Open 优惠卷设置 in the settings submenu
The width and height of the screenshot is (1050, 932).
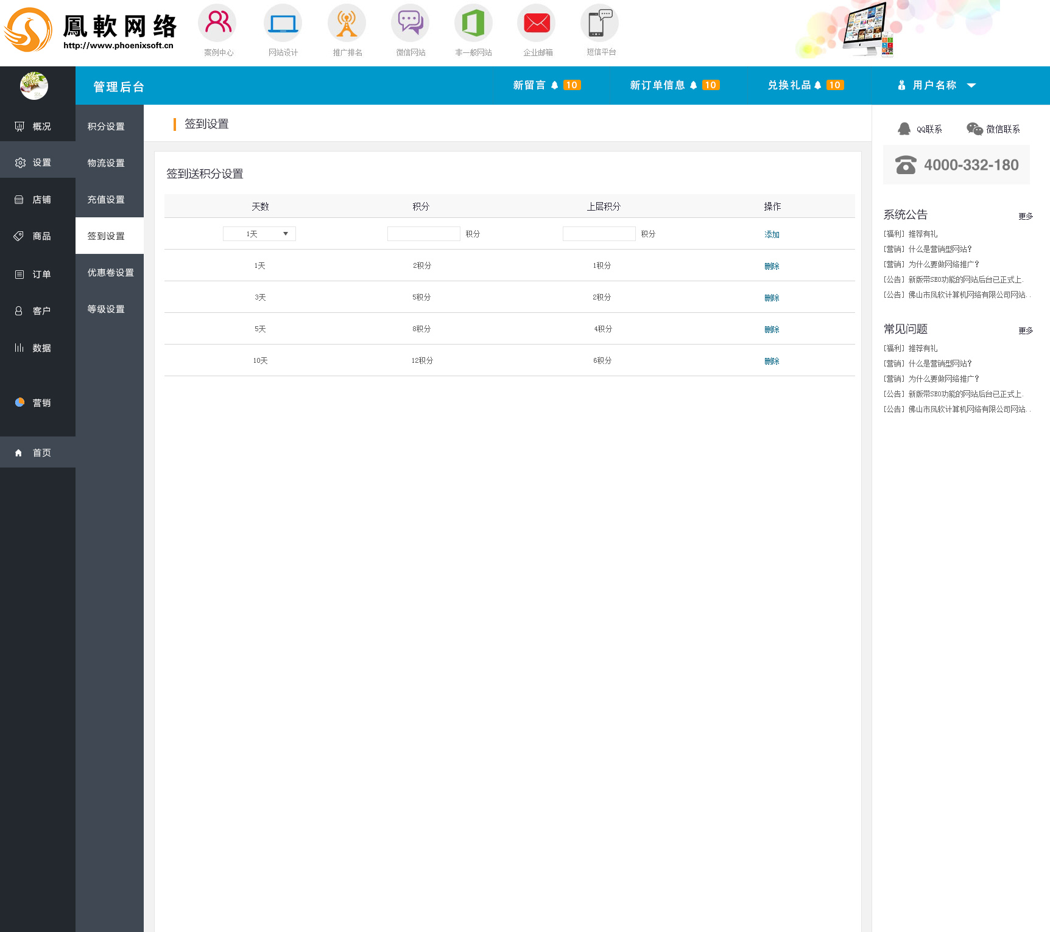point(110,273)
